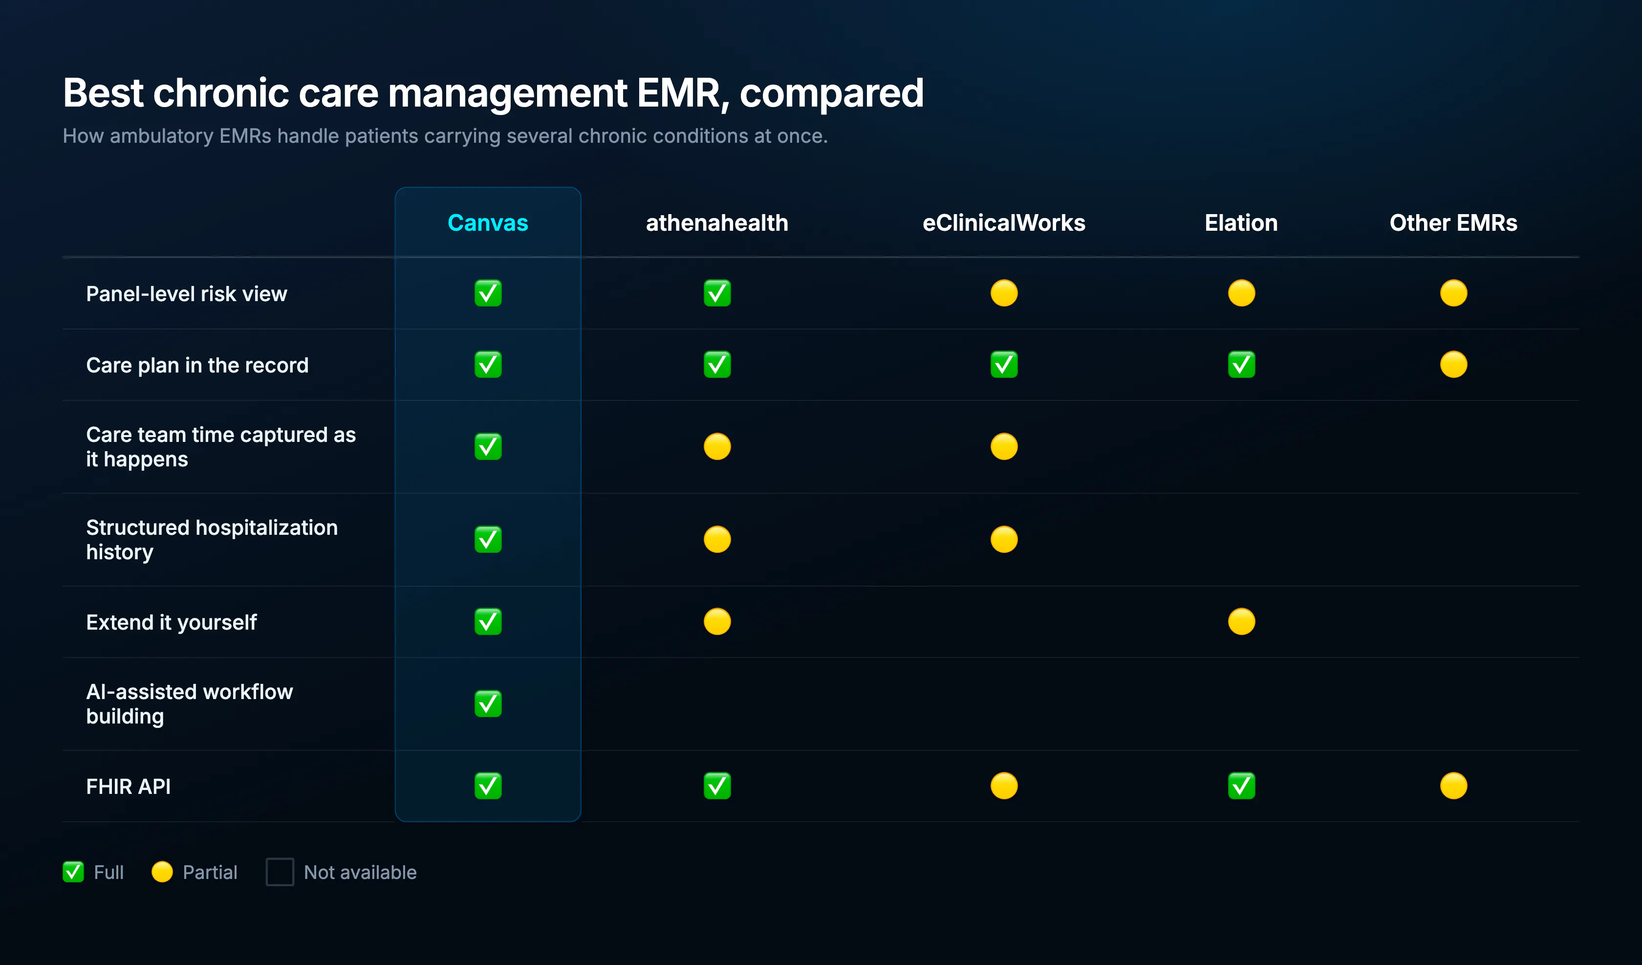This screenshot has width=1642, height=965.
Task: Click Other EMRs partial dot for Panel-level risk view
Action: 1454,293
